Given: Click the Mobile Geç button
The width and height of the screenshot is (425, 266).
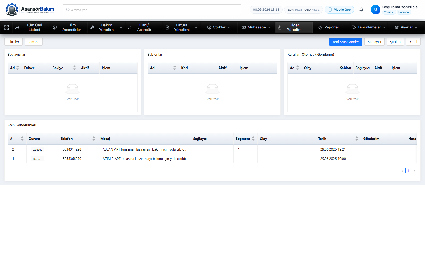Looking at the screenshot, I should coord(339,10).
